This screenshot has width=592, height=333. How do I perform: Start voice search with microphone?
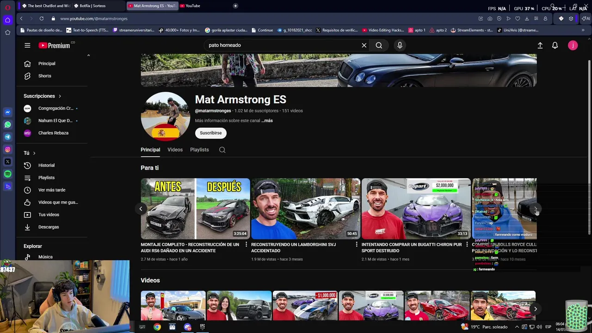400,45
